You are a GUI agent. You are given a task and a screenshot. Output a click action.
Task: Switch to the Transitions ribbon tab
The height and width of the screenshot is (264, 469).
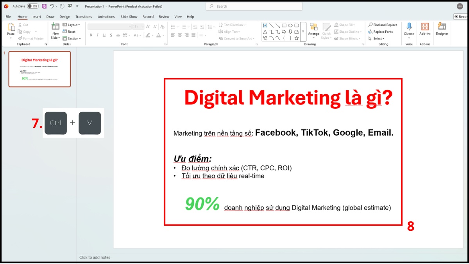pyautogui.click(x=83, y=16)
